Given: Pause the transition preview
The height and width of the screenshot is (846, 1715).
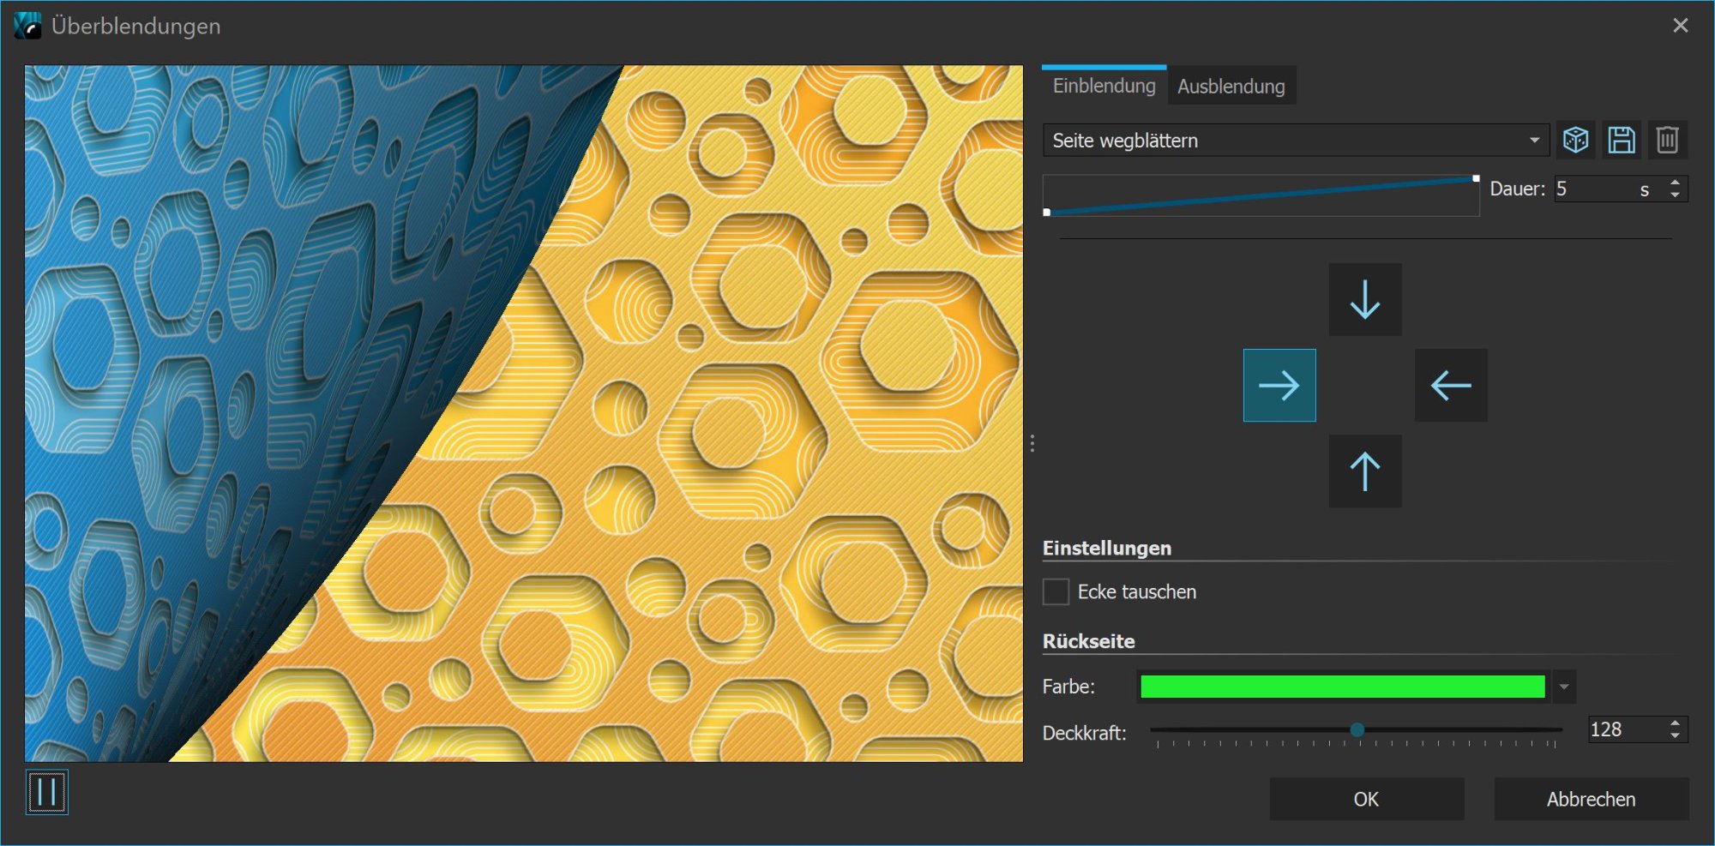Looking at the screenshot, I should [x=46, y=792].
